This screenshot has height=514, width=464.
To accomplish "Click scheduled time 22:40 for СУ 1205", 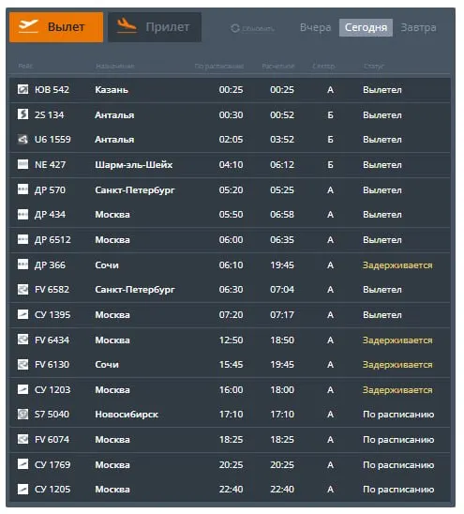I will click(231, 490).
